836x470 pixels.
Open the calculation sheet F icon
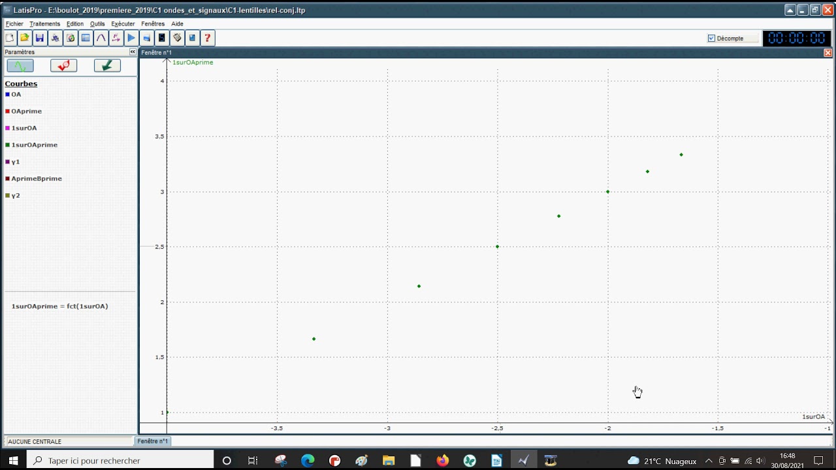116,38
